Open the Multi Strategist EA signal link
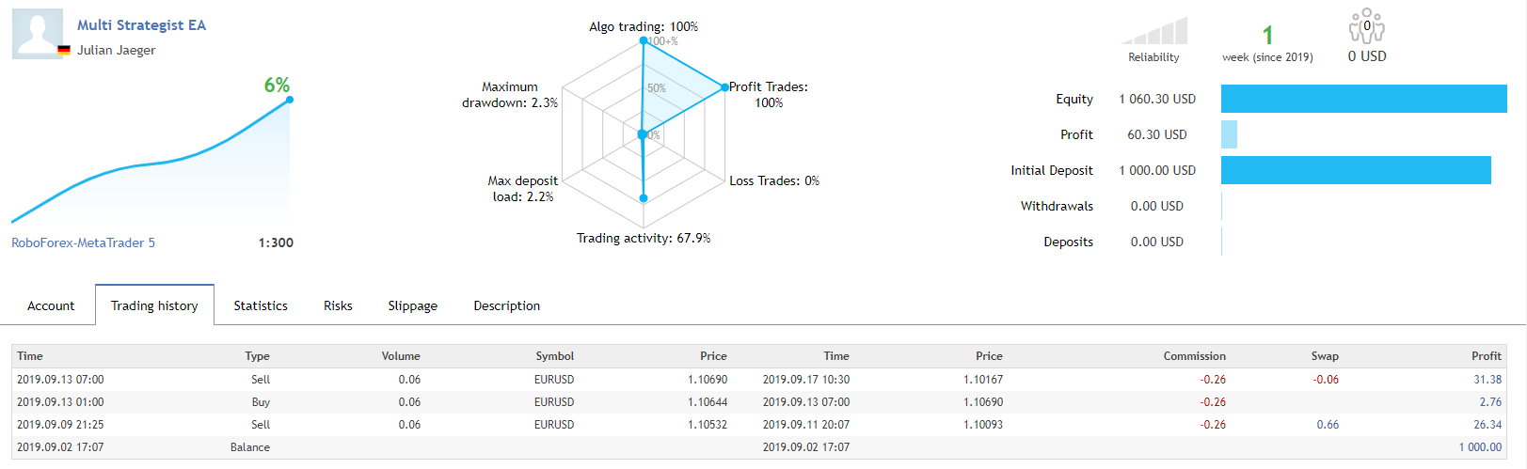The image size is (1527, 469). [x=141, y=25]
